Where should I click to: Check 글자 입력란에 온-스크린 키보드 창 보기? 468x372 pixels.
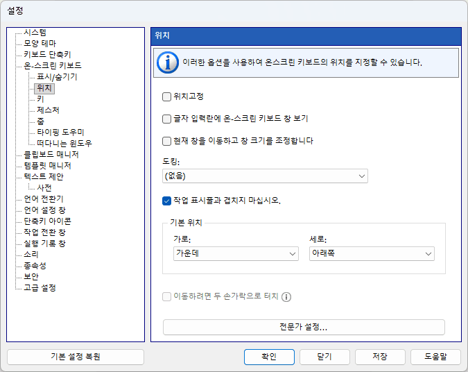(166, 119)
